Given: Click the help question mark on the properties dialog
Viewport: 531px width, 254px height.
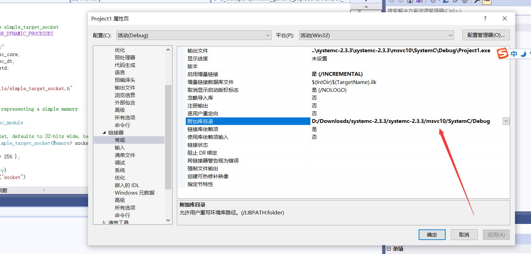Looking at the screenshot, I should [485, 18].
